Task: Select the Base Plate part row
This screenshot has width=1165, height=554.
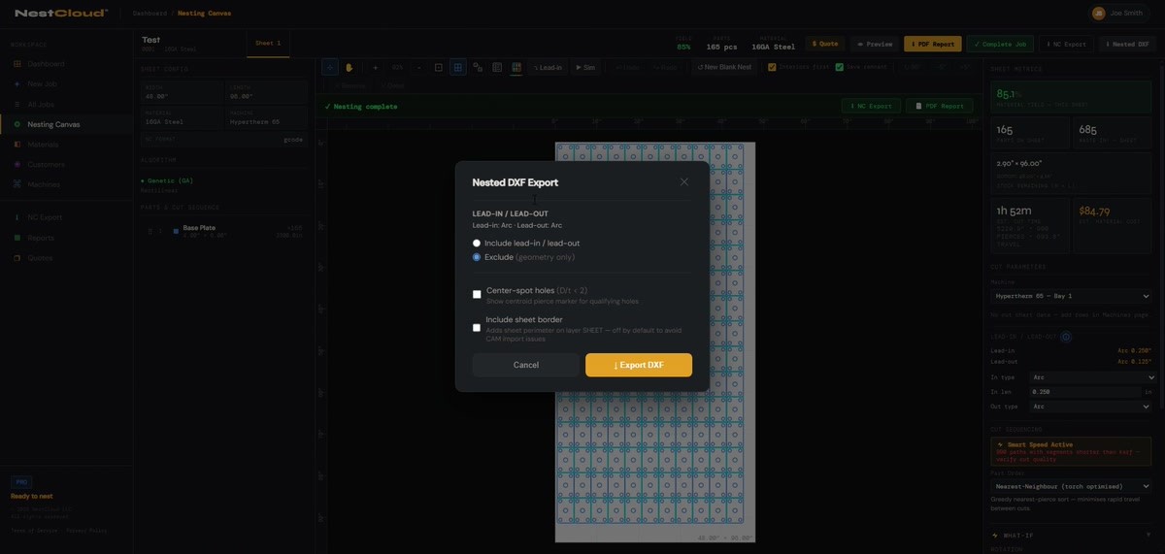Action: tap(223, 231)
